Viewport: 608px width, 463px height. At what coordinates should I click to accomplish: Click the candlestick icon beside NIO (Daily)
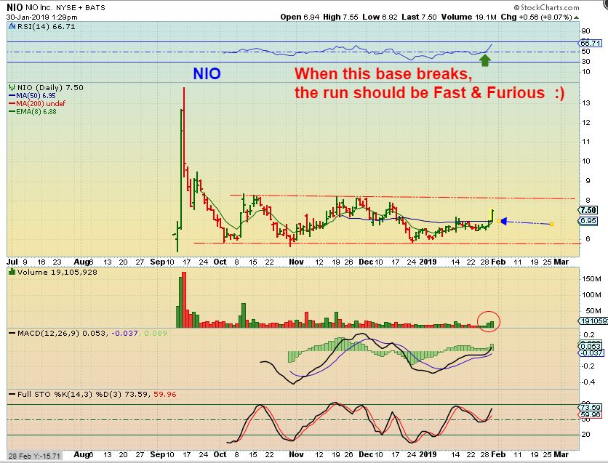pyautogui.click(x=12, y=87)
